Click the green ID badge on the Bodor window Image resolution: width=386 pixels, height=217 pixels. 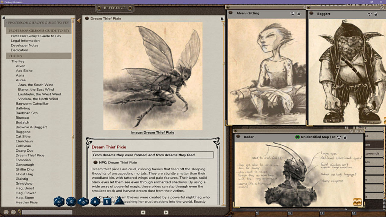pyautogui.click(x=297, y=137)
